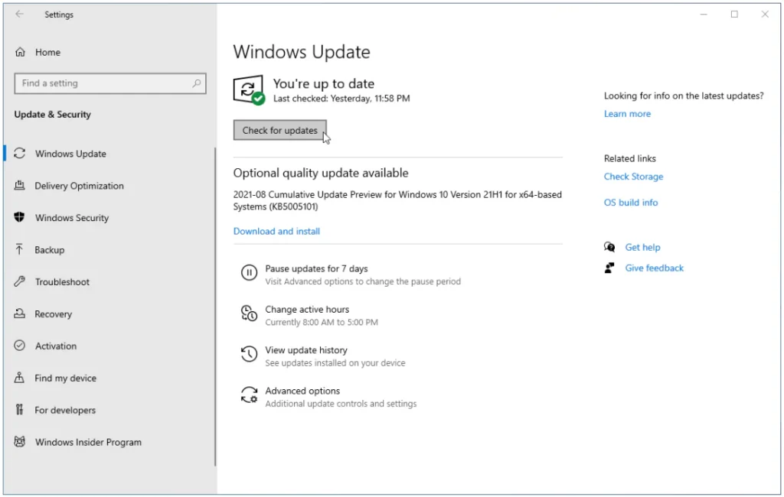Click the back arrow in Settings title bar
This screenshot has height=497, width=784.
[19, 14]
